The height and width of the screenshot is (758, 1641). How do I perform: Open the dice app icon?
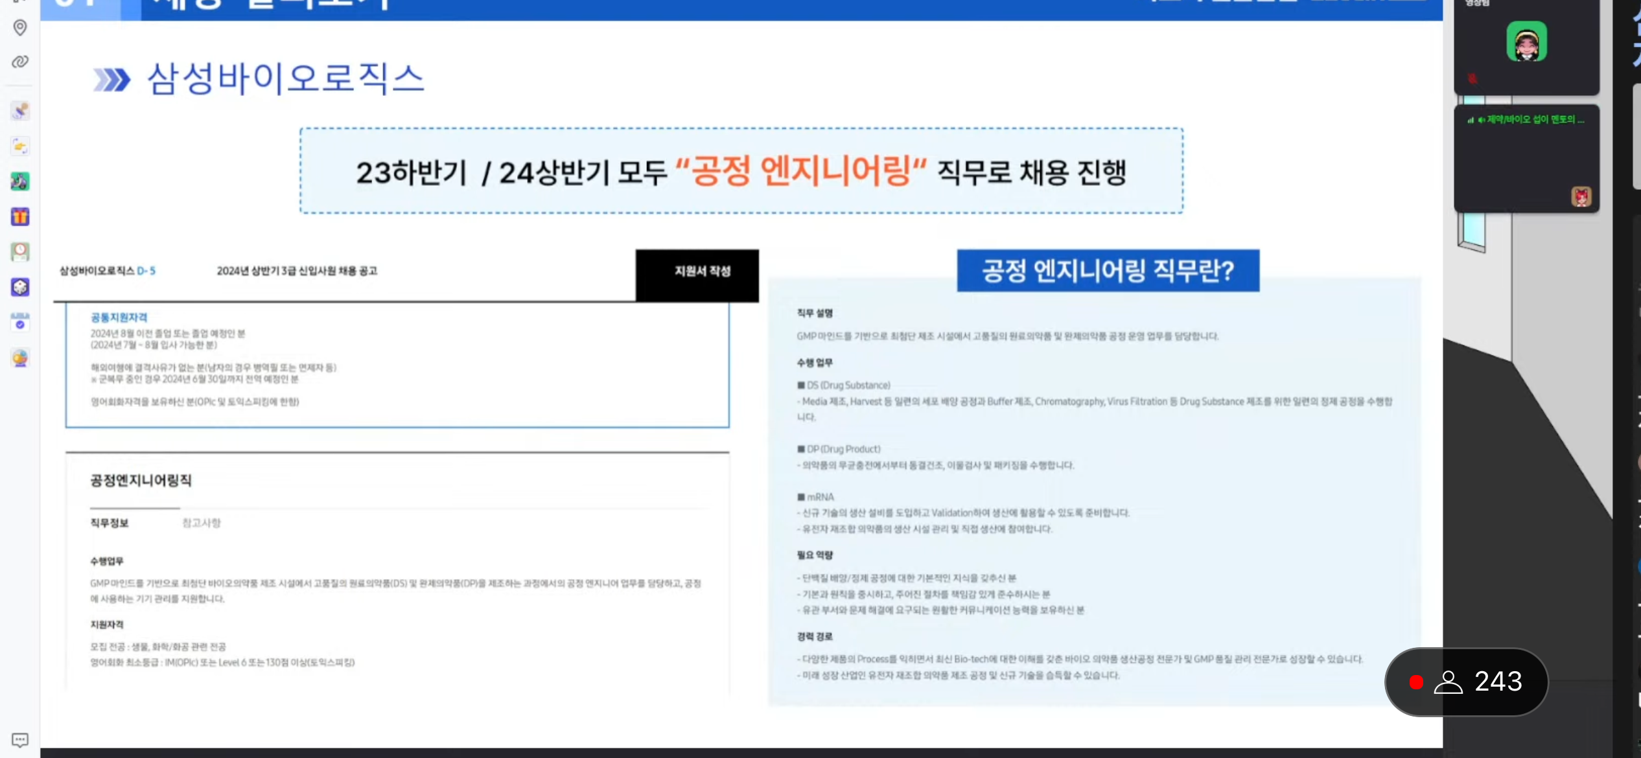tap(20, 287)
